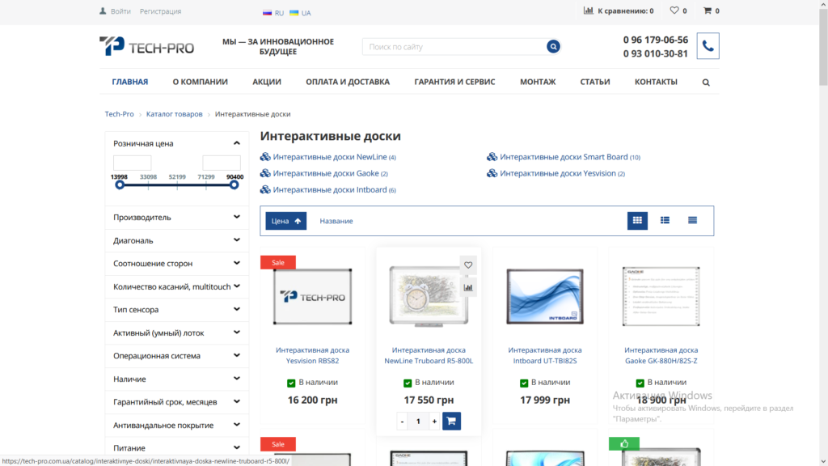Viewport: 828px width, 466px height.
Task: Open the СТАТЬИ menu item
Action: point(595,82)
